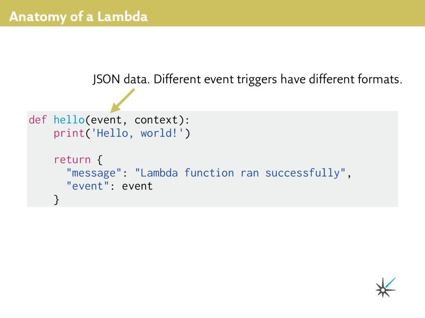Click the "JSON data" annotation text
This screenshot has width=425, height=318.
coord(120,79)
